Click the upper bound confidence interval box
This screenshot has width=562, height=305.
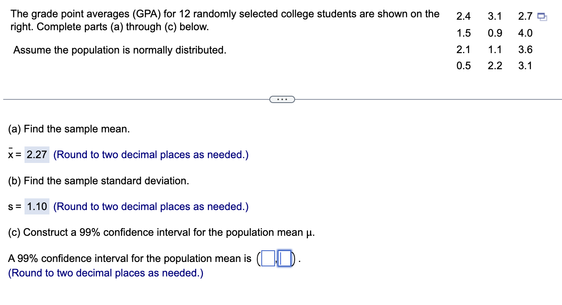pos(284,258)
